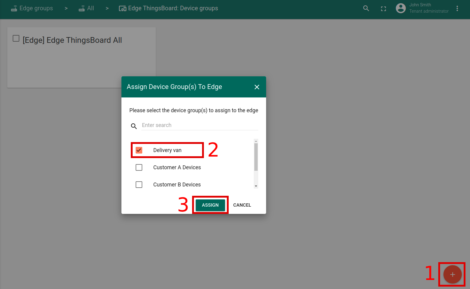Viewport: 470px width, 289px height.
Task: Check the Customer B Devices checkbox
Action: point(139,185)
